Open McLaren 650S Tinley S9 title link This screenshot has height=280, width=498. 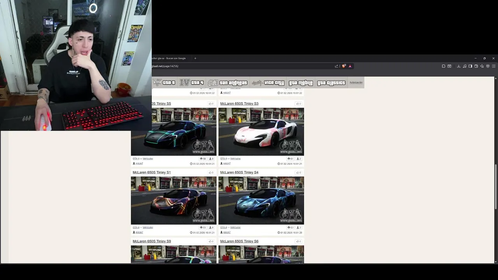point(152,241)
